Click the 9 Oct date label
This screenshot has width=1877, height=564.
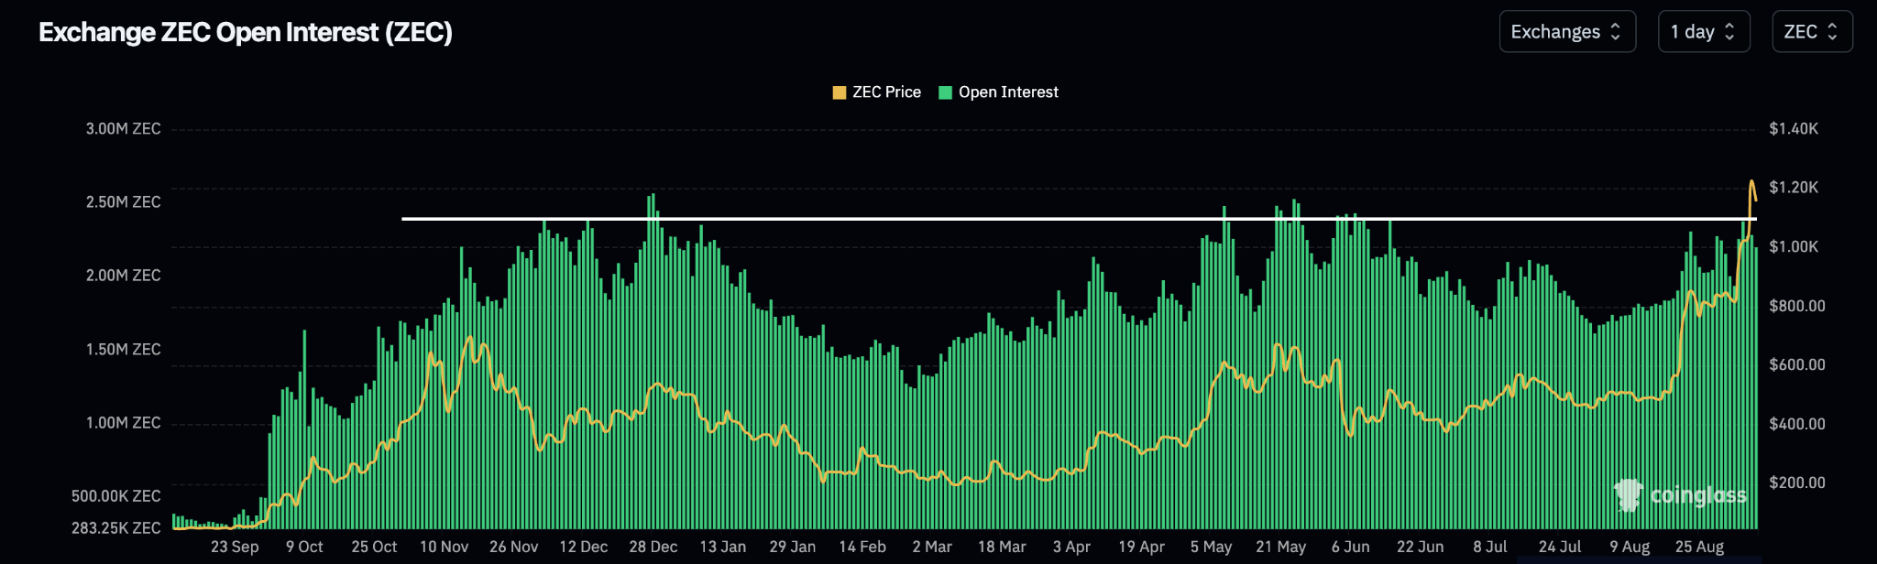[x=304, y=547]
